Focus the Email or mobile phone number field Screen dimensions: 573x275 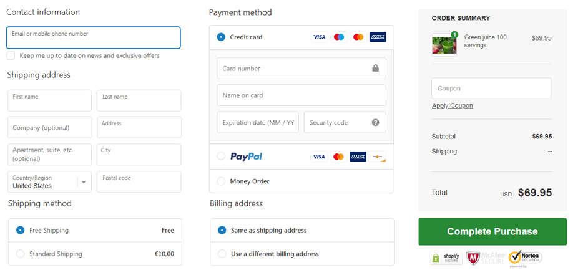tap(93, 38)
